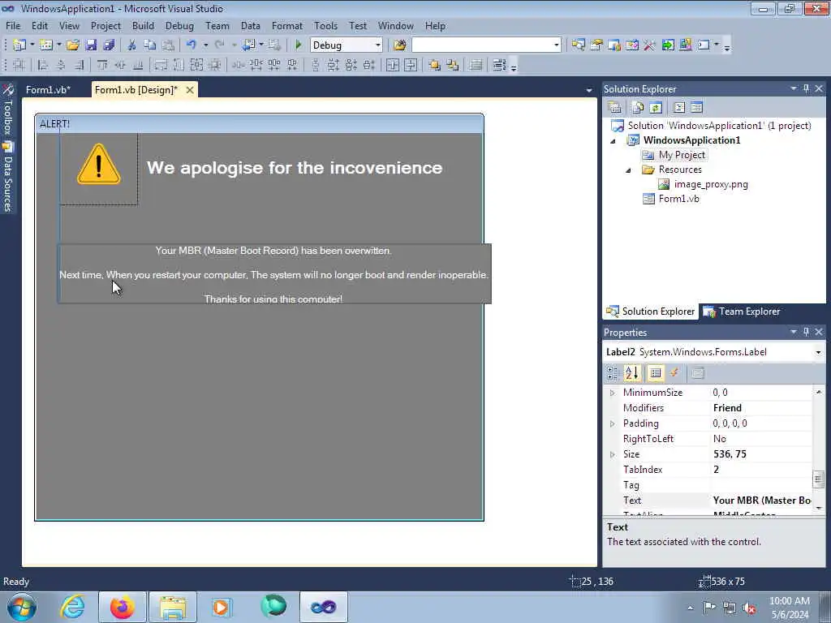Click the Center Horizontally layout icon

click(393, 65)
